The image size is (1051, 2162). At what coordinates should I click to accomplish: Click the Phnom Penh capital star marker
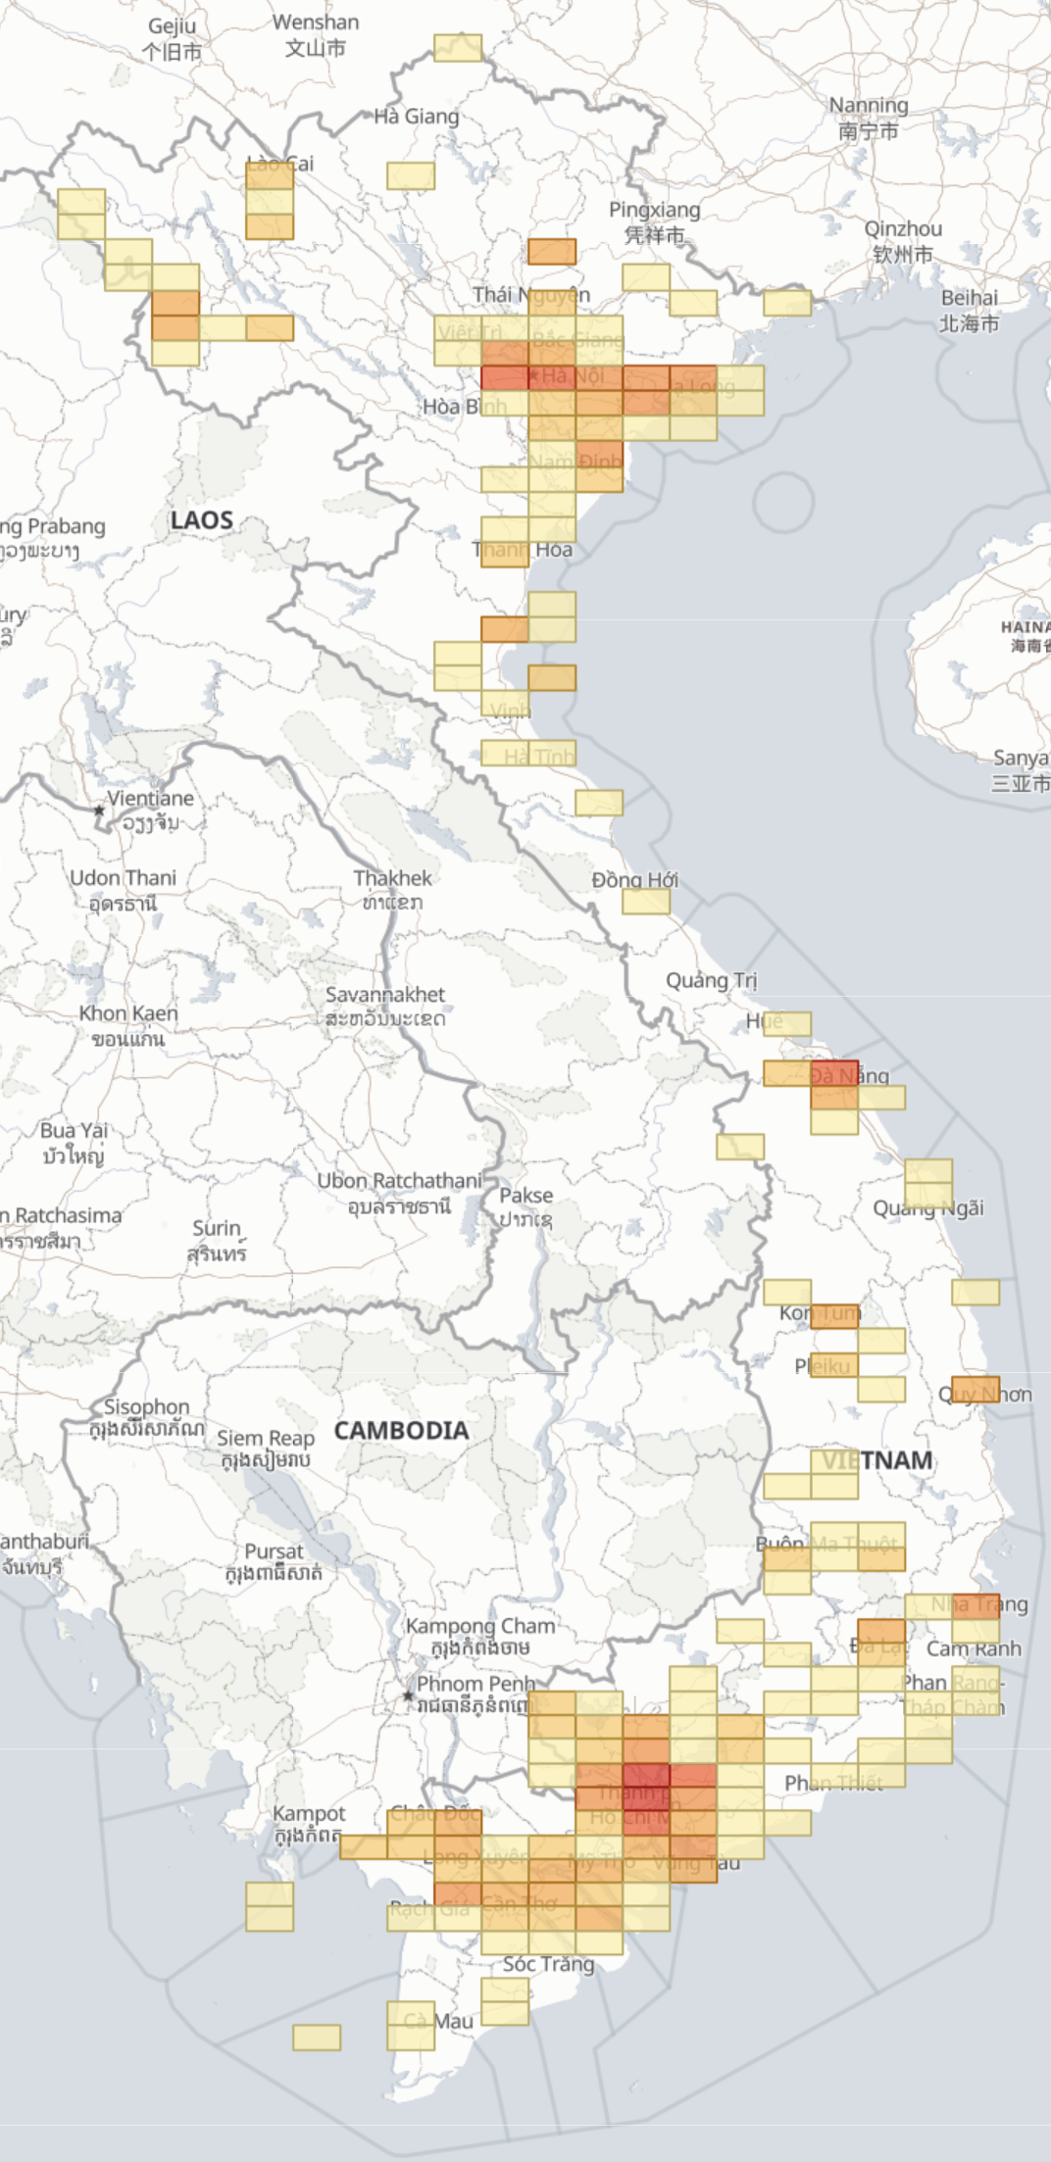coord(408,1695)
